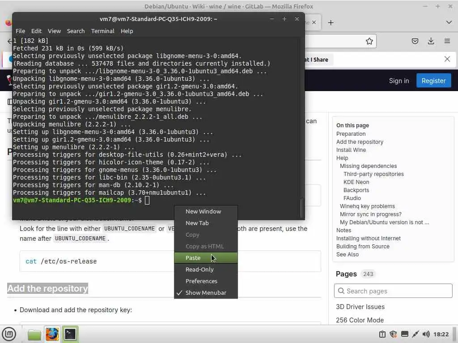Open Firefox Pocket save icon

pyautogui.click(x=415, y=41)
